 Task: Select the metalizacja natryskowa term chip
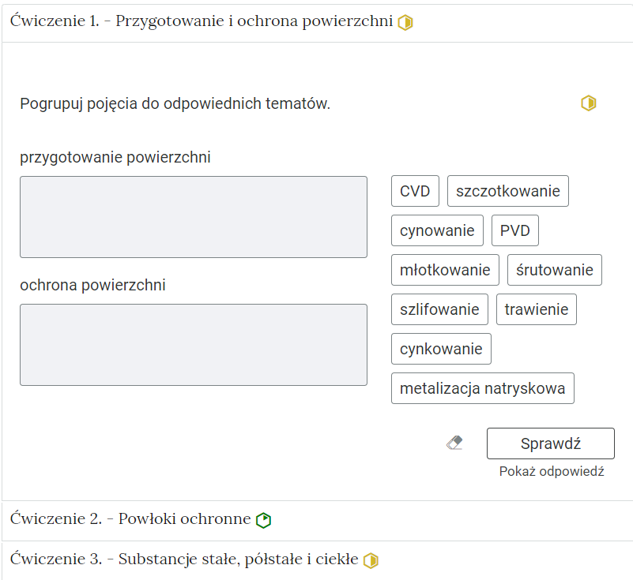click(x=482, y=387)
